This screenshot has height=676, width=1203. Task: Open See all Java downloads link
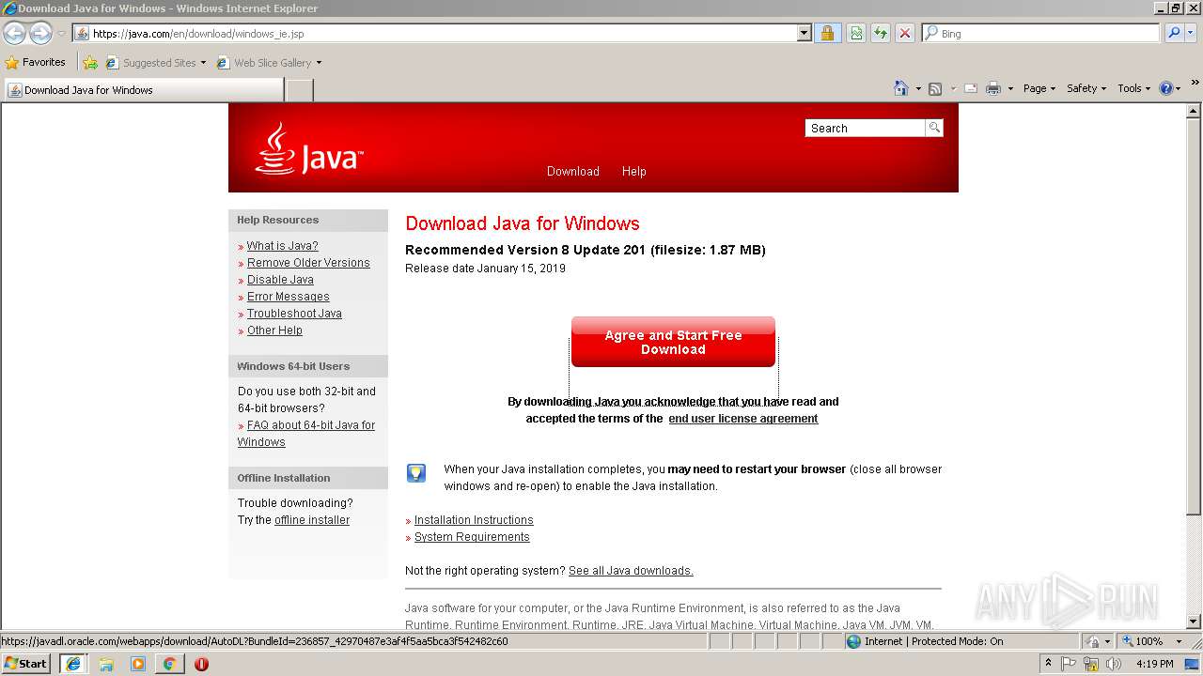[631, 571]
